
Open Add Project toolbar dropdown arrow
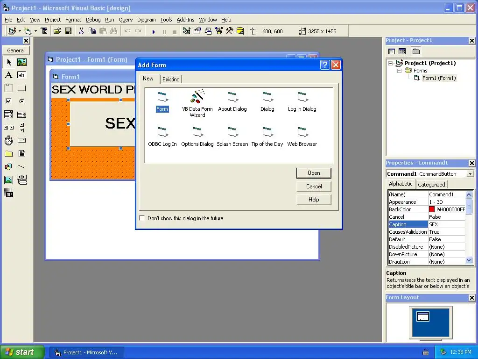point(20,31)
